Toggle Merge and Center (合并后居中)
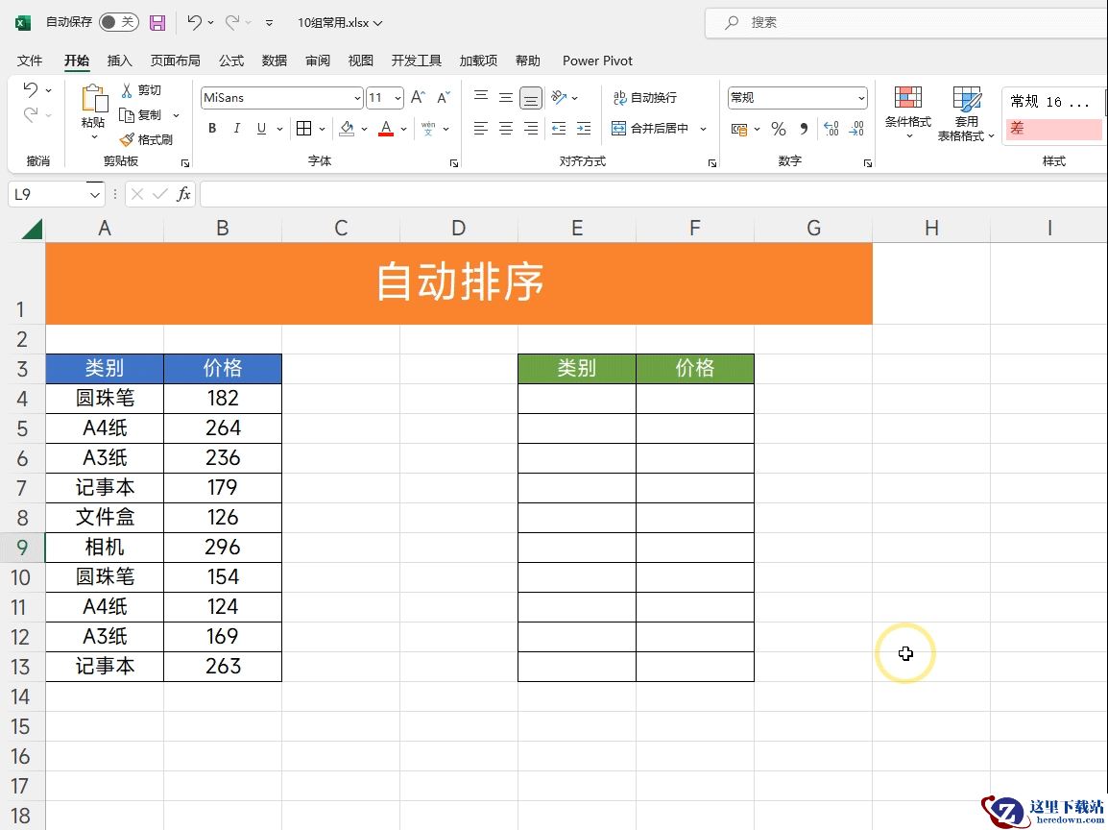This screenshot has height=830, width=1108. 649,128
